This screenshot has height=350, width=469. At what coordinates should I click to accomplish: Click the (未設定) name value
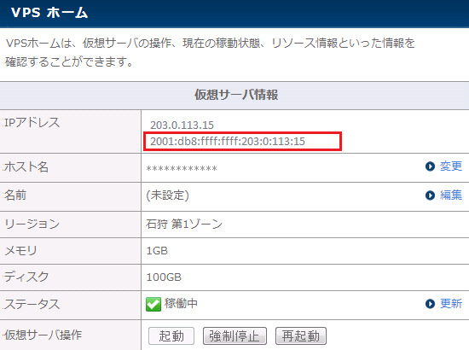[167, 195]
